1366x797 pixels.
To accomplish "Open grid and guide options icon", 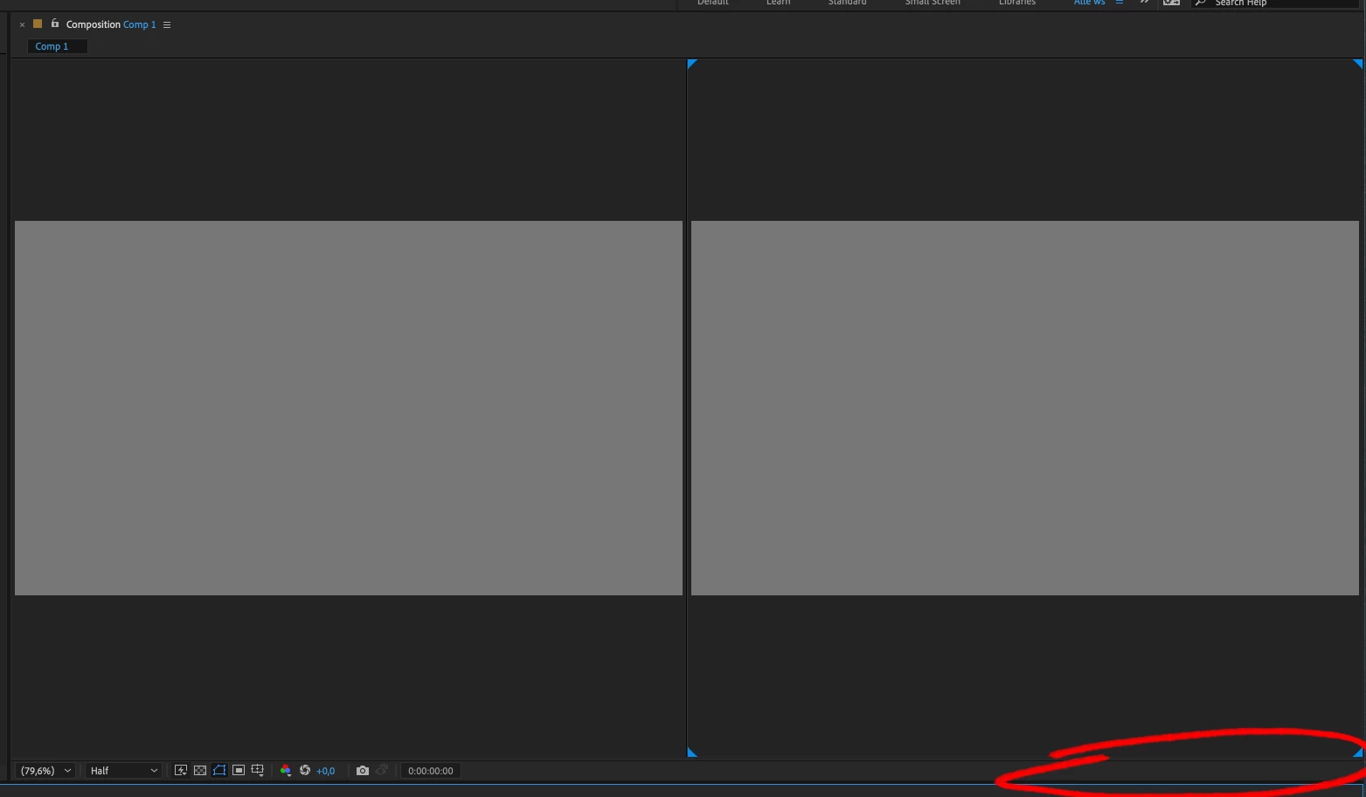I will [x=258, y=771].
